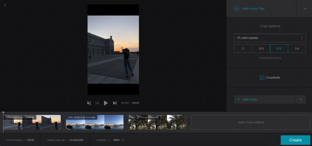Click the 1440x2560 video size value
The width and height of the screenshot is (312, 146).
[x=76, y=140]
